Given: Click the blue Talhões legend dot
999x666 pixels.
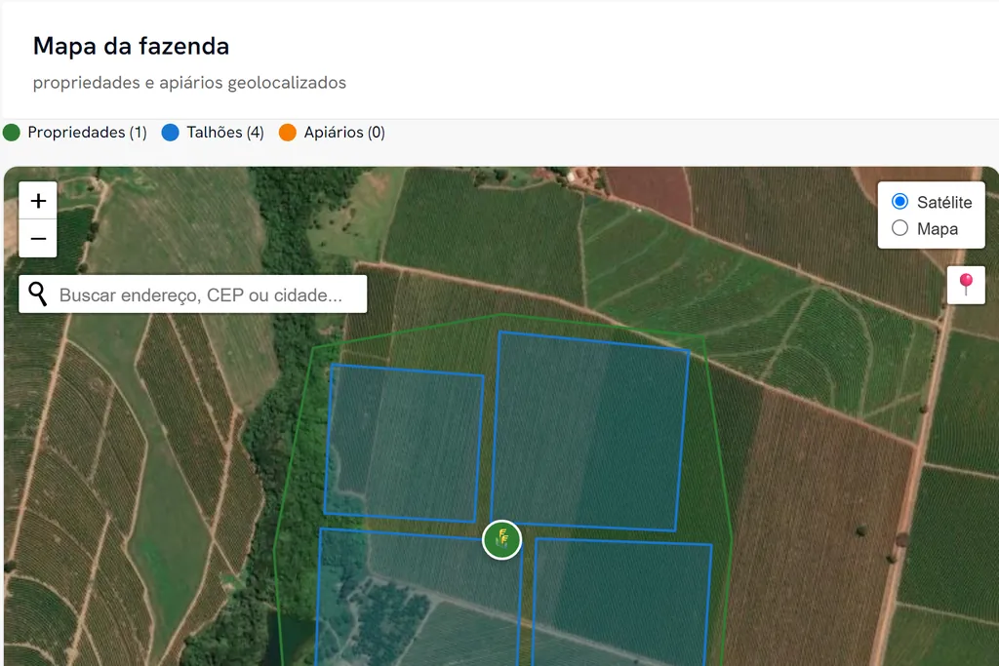Looking at the screenshot, I should 170,133.
